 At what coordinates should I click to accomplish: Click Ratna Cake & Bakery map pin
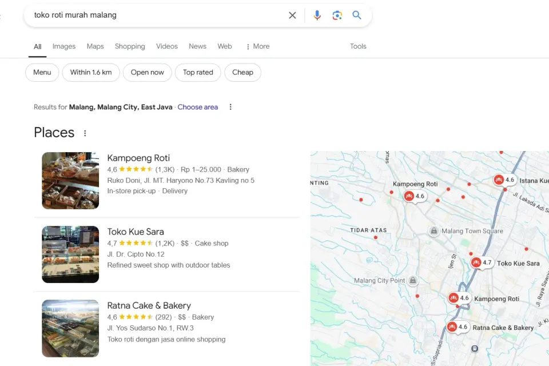(457, 327)
